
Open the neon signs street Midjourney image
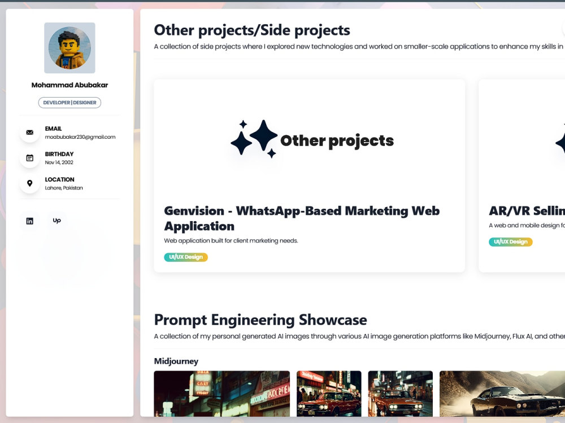click(221, 394)
